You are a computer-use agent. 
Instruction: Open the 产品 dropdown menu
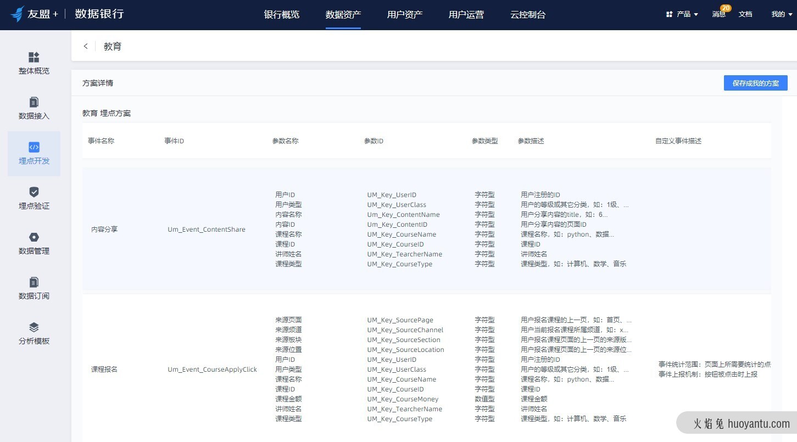tap(682, 14)
